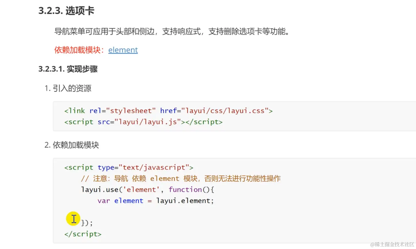Click the 3.2.3. 选项卡 heading
This screenshot has height=249, width=416.
pos(66,11)
